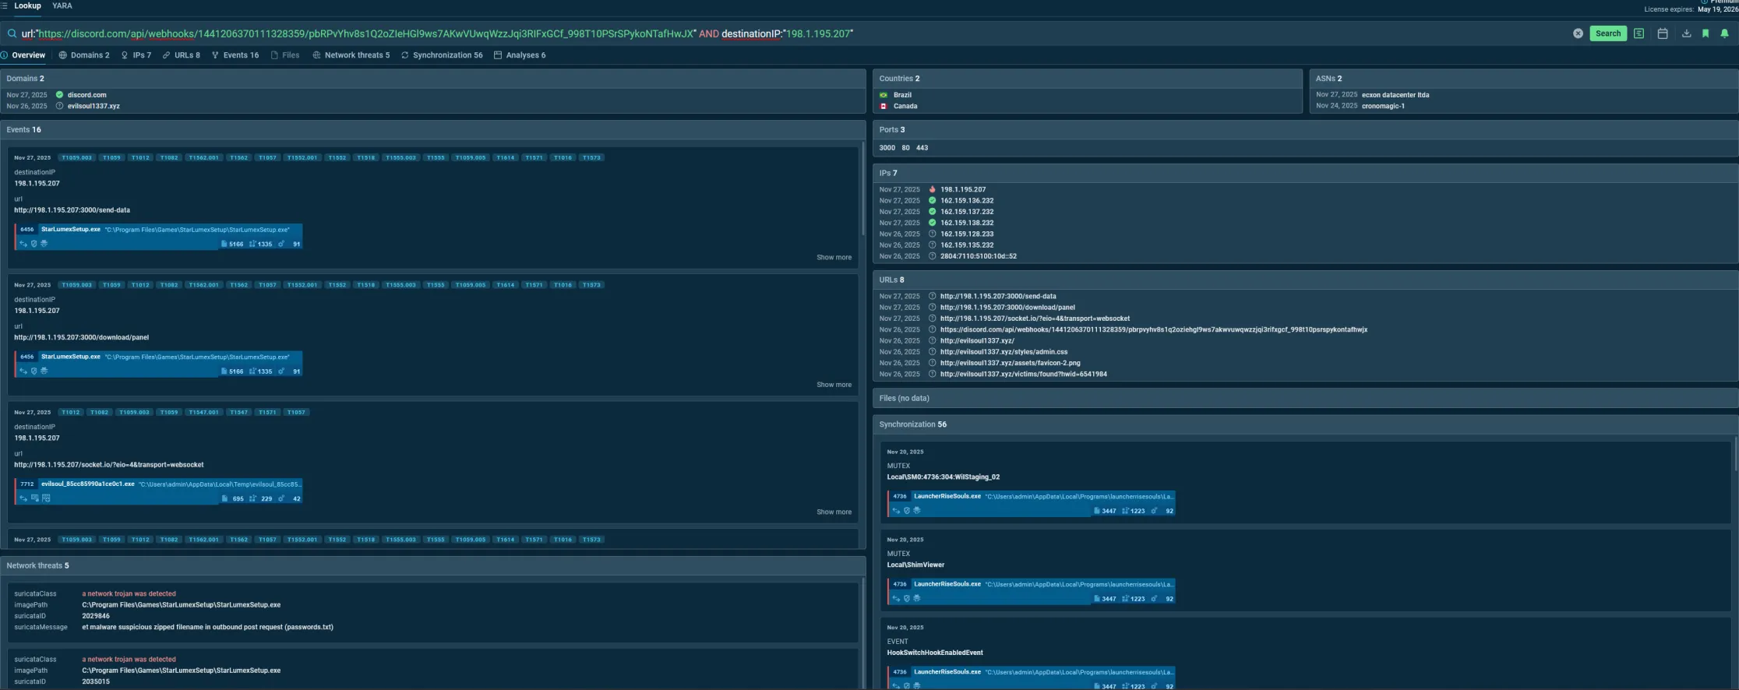Image resolution: width=1739 pixels, height=690 pixels.
Task: Click the green bookmark icon
Action: click(x=1705, y=33)
